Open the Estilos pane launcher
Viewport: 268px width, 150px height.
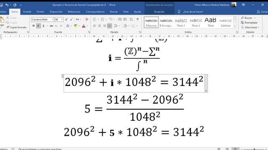click(237, 32)
